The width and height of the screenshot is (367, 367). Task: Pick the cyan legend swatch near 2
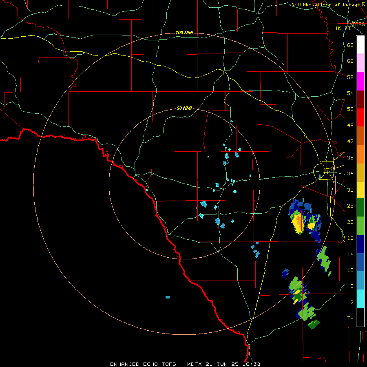click(x=360, y=299)
